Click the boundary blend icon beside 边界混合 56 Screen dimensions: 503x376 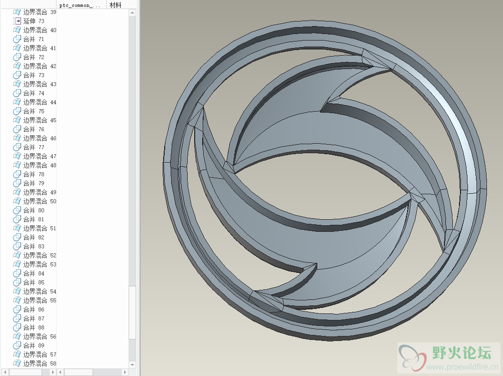click(x=17, y=336)
